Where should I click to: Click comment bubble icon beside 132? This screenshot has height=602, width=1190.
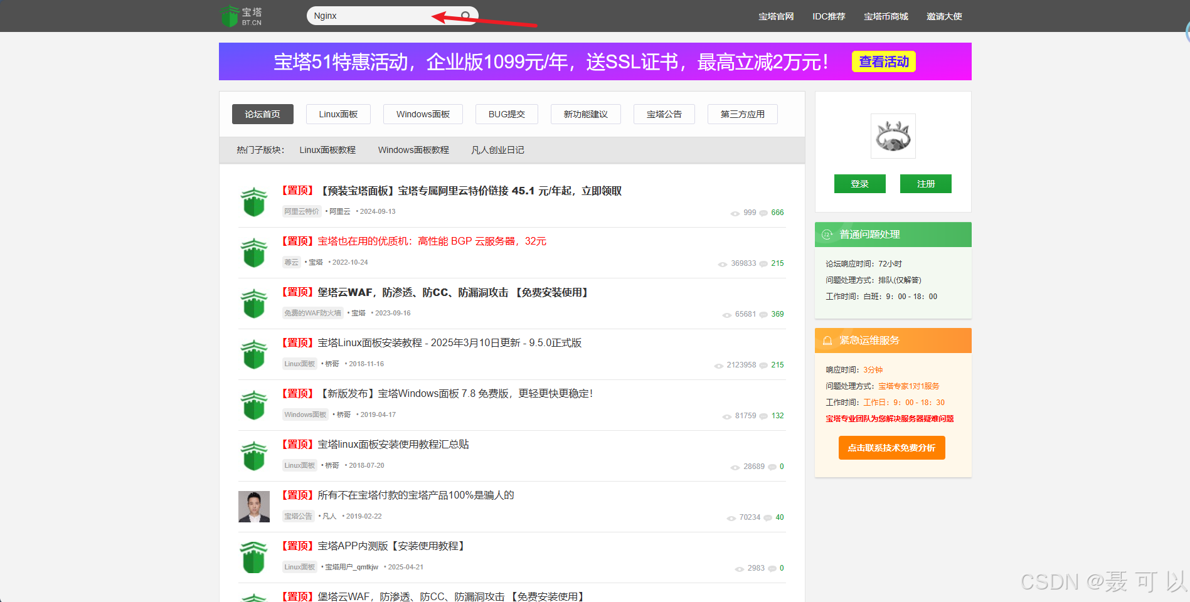[763, 416]
